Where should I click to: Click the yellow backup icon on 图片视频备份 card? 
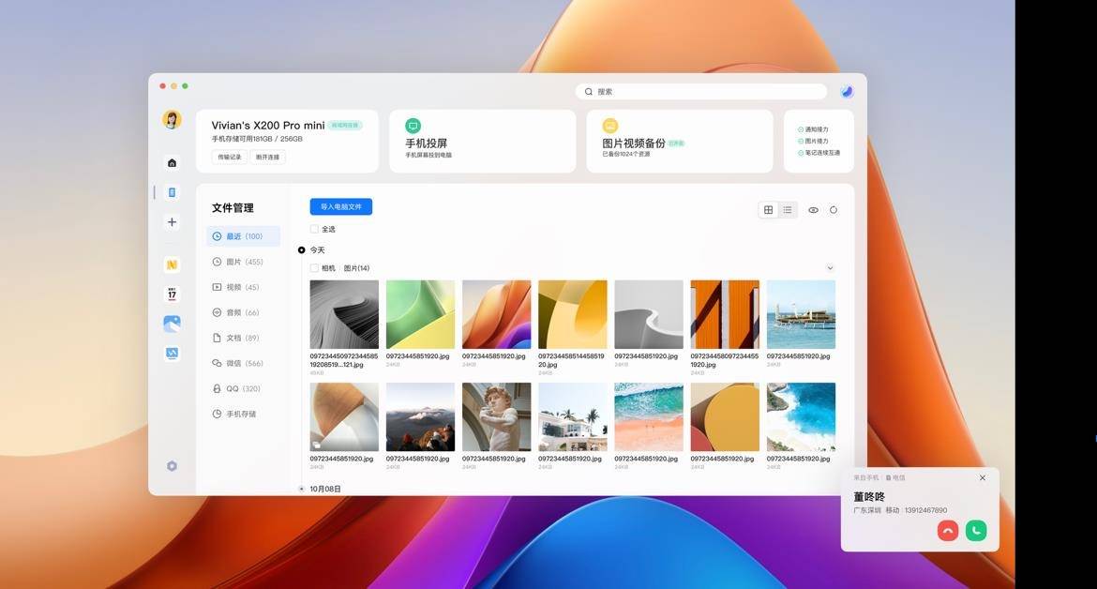click(610, 126)
